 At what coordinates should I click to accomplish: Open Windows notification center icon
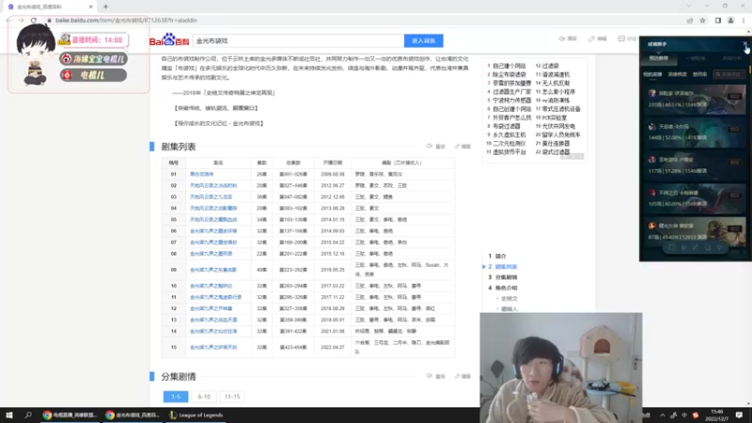tap(739, 415)
